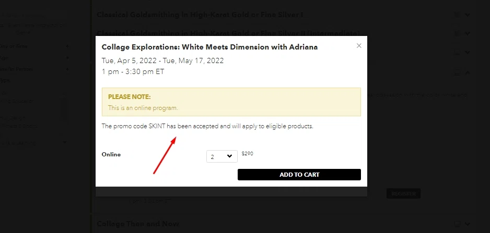Screen dimensions: 490x233
Task: Expand the Online/In Person filter plus
Action: point(67,69)
